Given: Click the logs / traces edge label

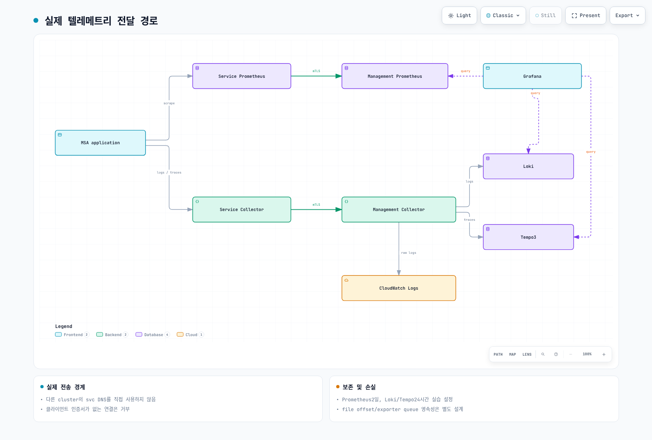Looking at the screenshot, I should (x=169, y=173).
